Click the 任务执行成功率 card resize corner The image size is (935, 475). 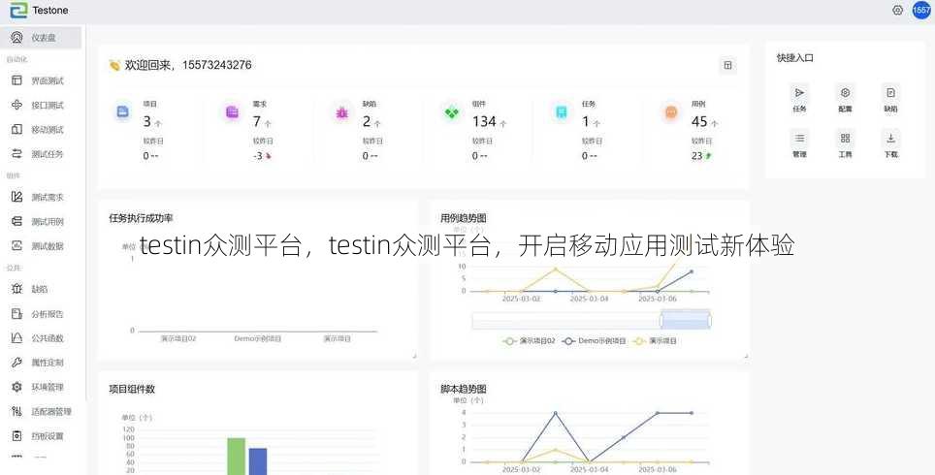[x=414, y=356]
